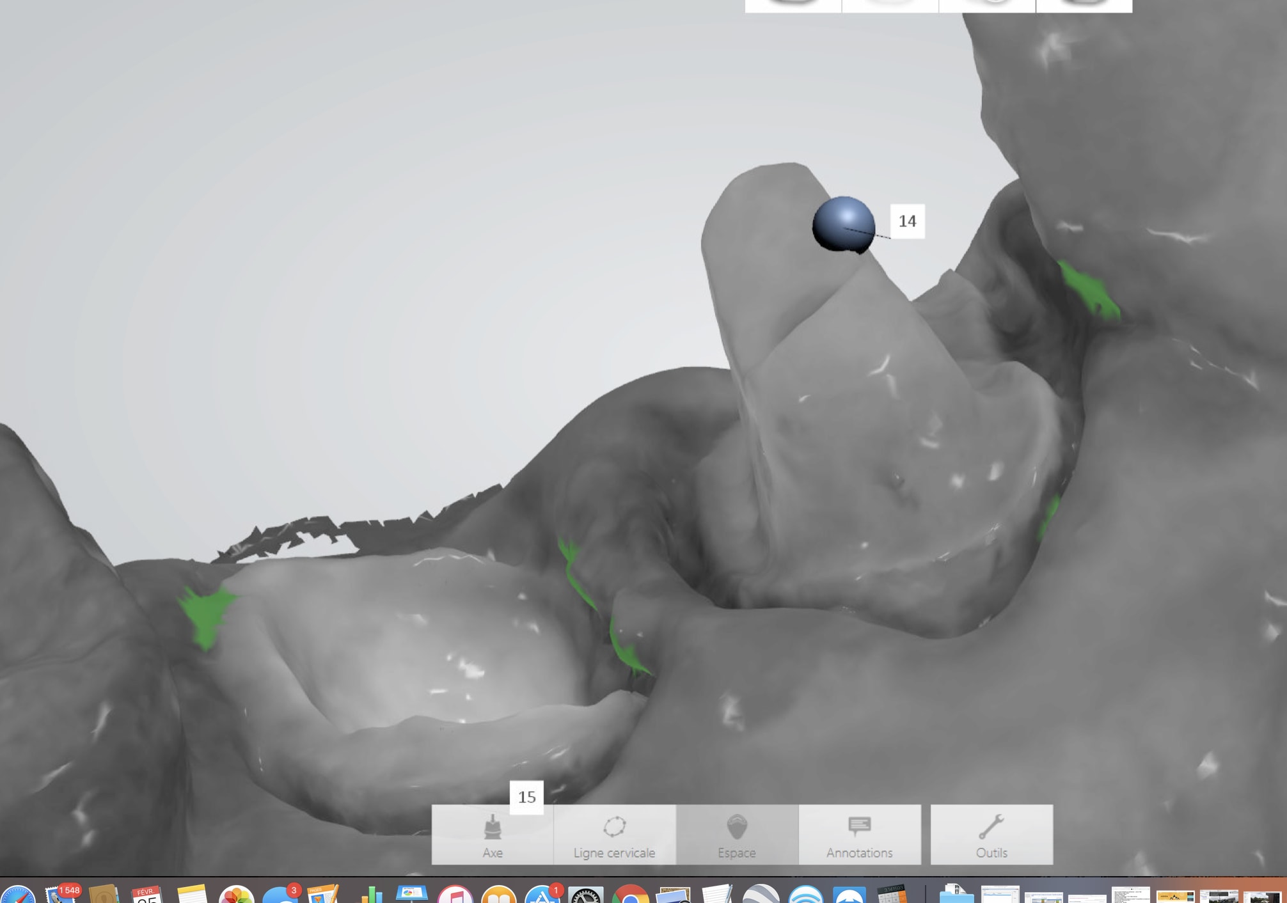1287x903 pixels.
Task: Select the tooth 14 label
Action: [x=907, y=221]
